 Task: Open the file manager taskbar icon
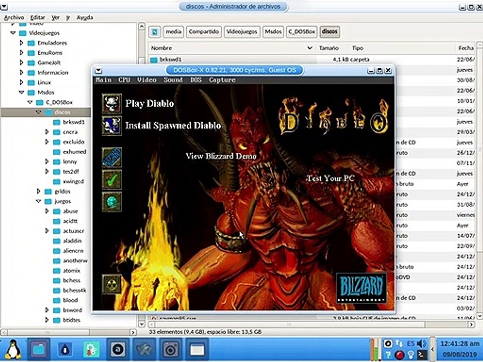39,349
